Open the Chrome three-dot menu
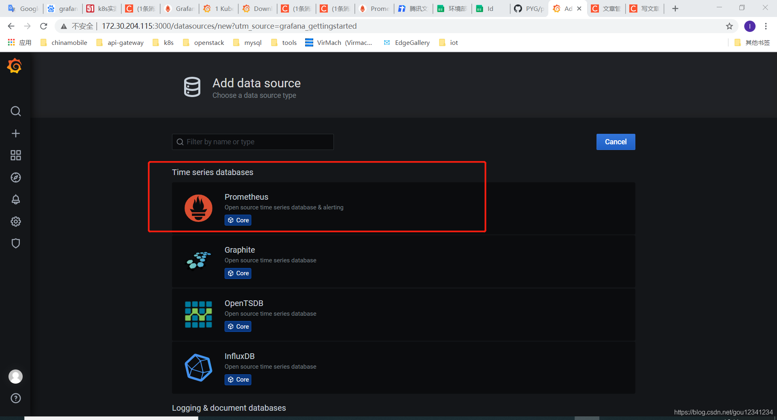777x420 pixels. pos(766,26)
